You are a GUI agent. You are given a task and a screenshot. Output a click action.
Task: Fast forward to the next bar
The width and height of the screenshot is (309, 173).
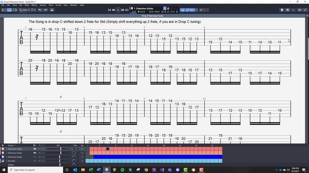[x=123, y=10]
